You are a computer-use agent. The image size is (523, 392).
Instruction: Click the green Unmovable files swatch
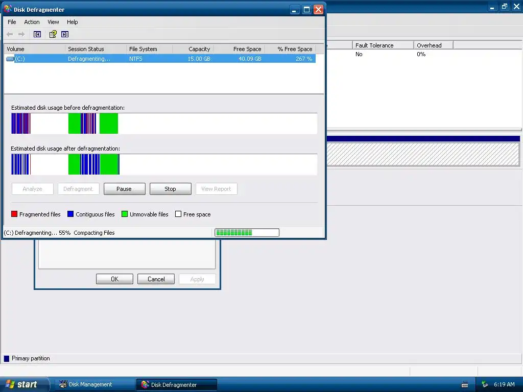(125, 214)
